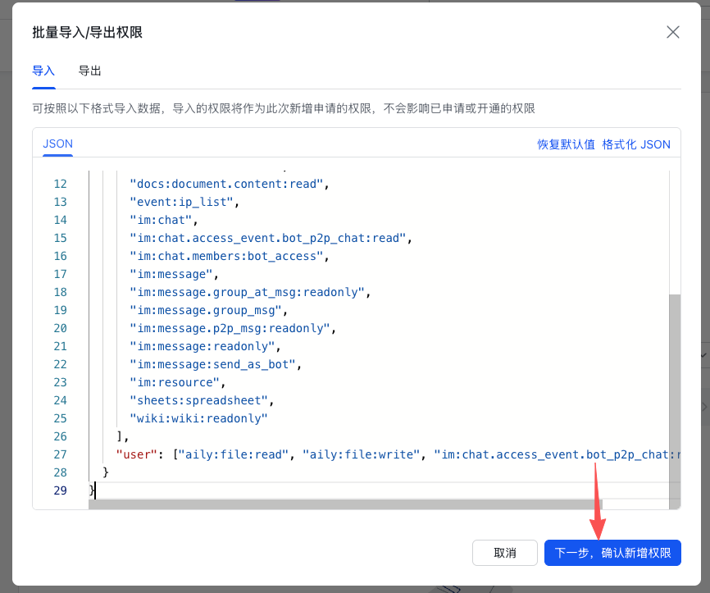
Task: Click "aily:file:read" value on line 27
Action: tap(233, 455)
